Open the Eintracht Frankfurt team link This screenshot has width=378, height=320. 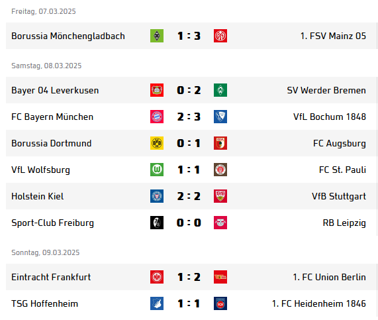coord(51,277)
